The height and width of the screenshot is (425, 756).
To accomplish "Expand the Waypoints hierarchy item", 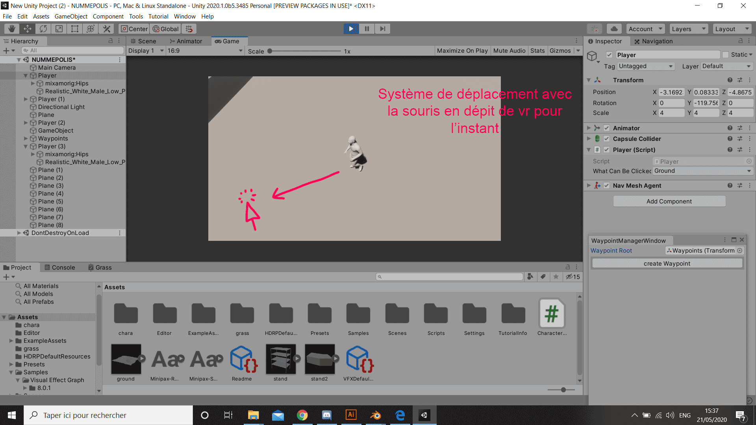I will click(26, 139).
